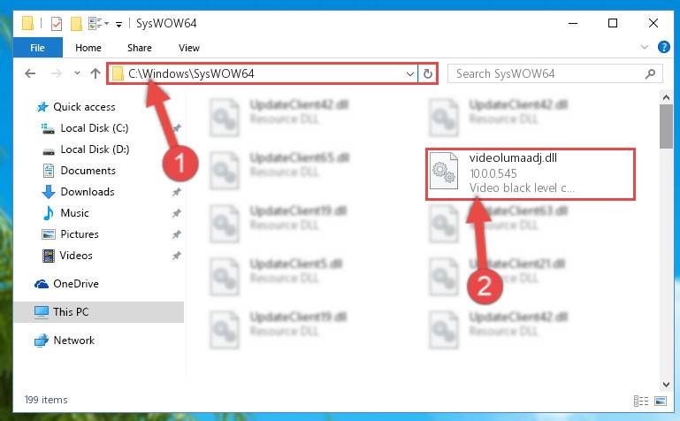Click the Search SysWOW64 input field
Image resolution: width=680 pixels, height=421 pixels.
coord(546,73)
